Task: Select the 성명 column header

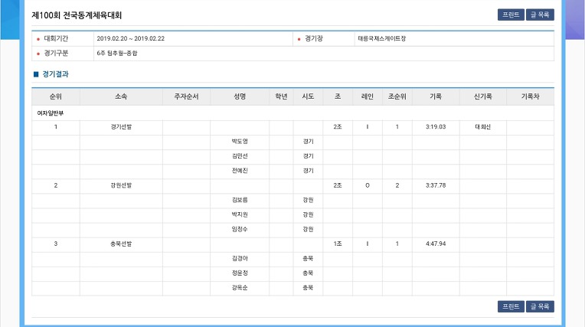Action: pyautogui.click(x=240, y=96)
